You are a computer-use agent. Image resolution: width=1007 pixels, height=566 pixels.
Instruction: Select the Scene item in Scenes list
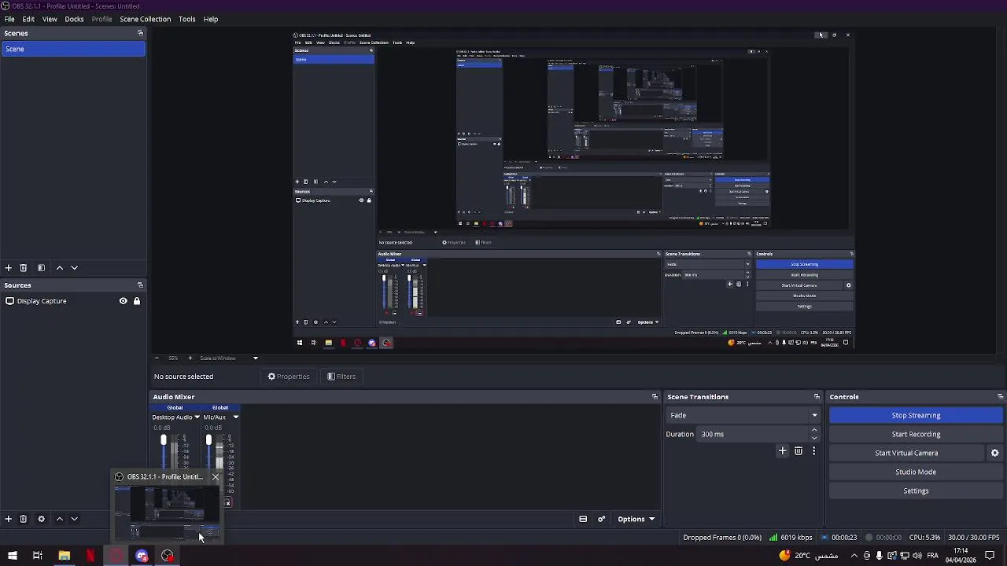[x=73, y=49]
